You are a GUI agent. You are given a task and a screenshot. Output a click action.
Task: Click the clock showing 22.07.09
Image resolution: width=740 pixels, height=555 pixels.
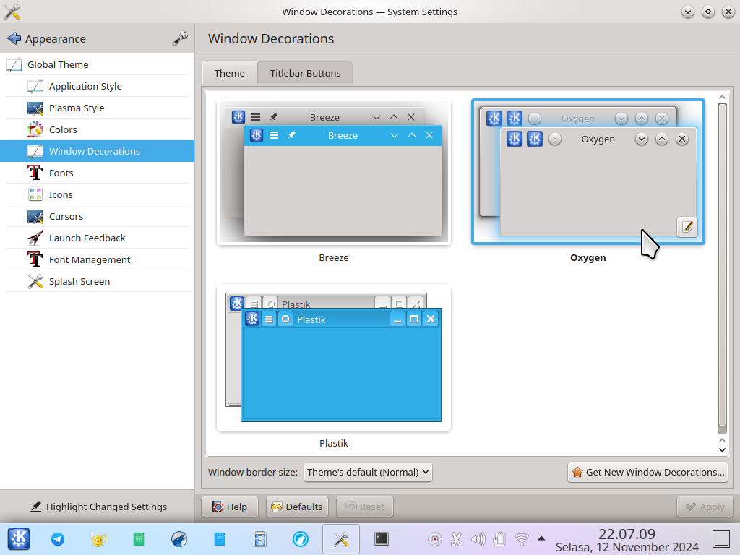(x=627, y=534)
